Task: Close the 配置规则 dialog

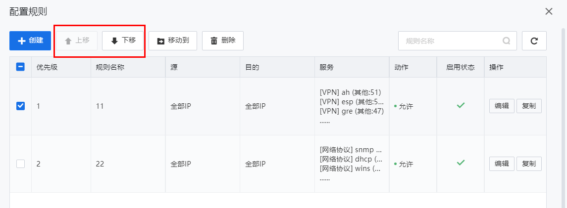Action: point(549,11)
